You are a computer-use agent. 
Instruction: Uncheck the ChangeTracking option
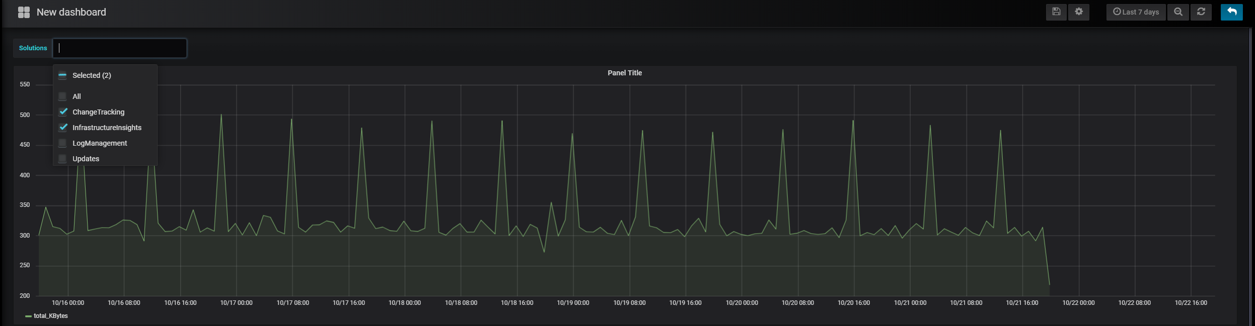pyautogui.click(x=62, y=112)
